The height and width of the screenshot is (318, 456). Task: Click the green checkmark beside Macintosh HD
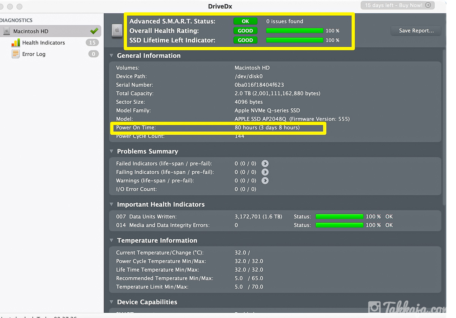[x=94, y=31]
